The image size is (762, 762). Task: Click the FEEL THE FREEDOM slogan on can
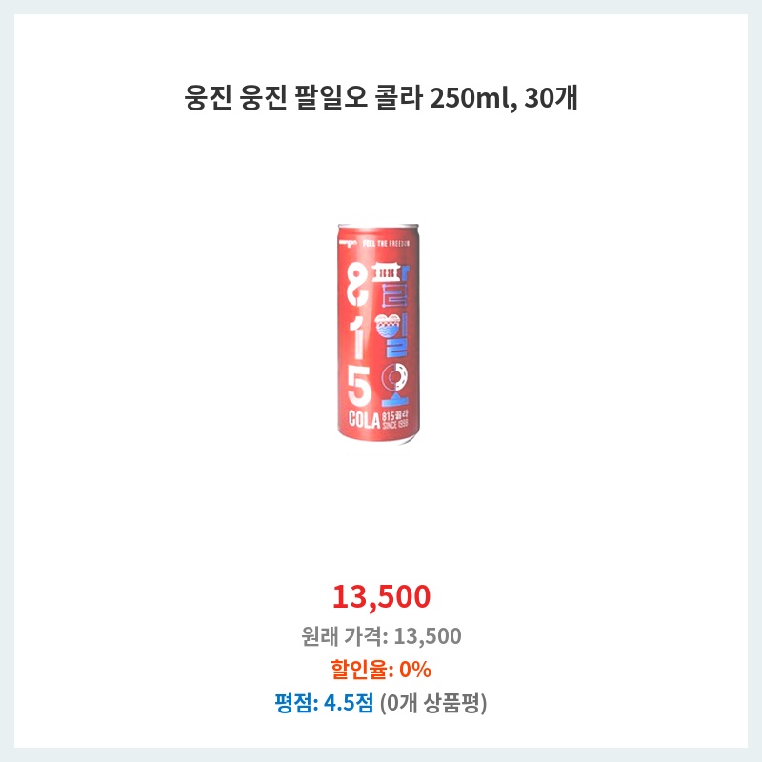[x=387, y=243]
